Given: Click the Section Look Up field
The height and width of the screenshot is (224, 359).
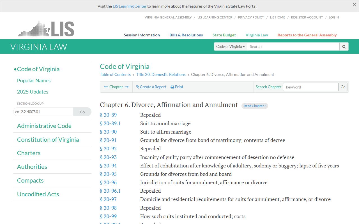Looking at the screenshot, I should click(x=43, y=112).
